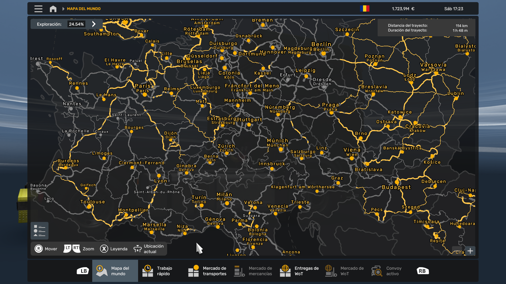Image resolution: width=506 pixels, height=284 pixels.
Task: Toggle the map legend list panel
Action: [x=40, y=231]
